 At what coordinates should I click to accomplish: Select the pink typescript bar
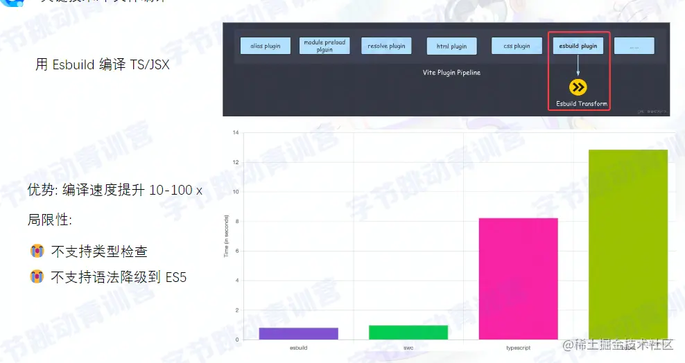518,278
